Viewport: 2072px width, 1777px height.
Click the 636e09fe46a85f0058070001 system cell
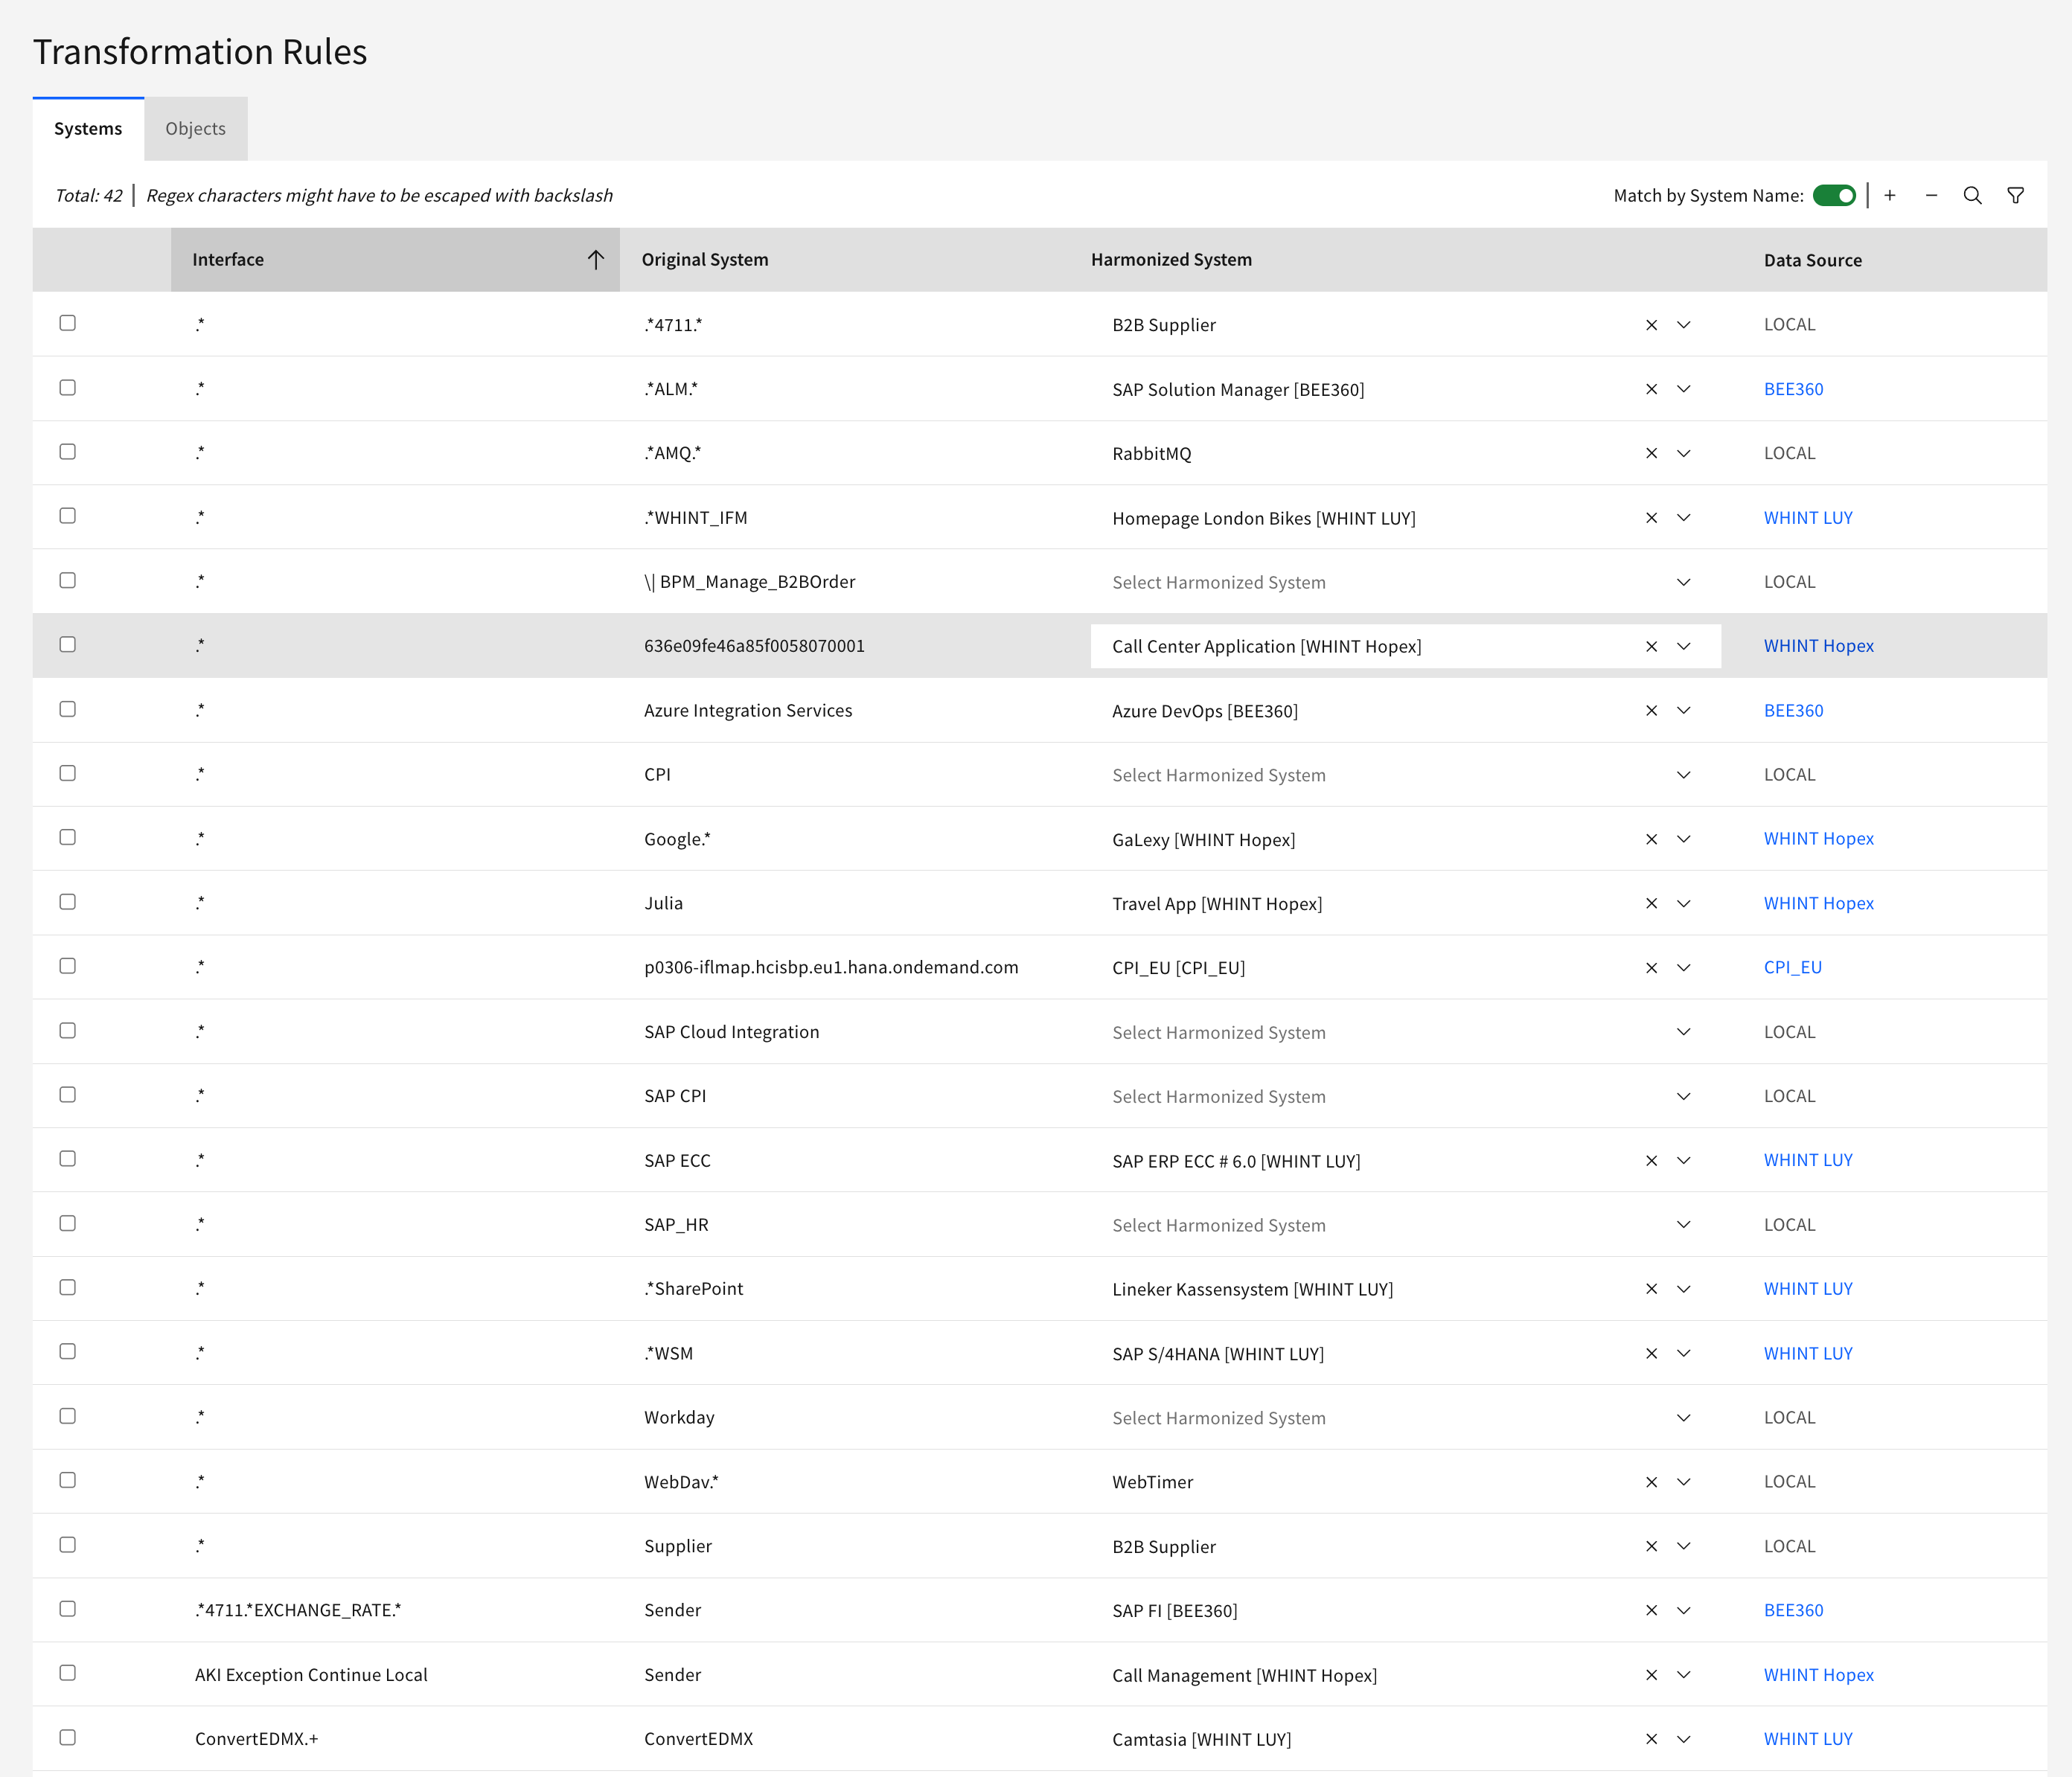click(x=754, y=646)
